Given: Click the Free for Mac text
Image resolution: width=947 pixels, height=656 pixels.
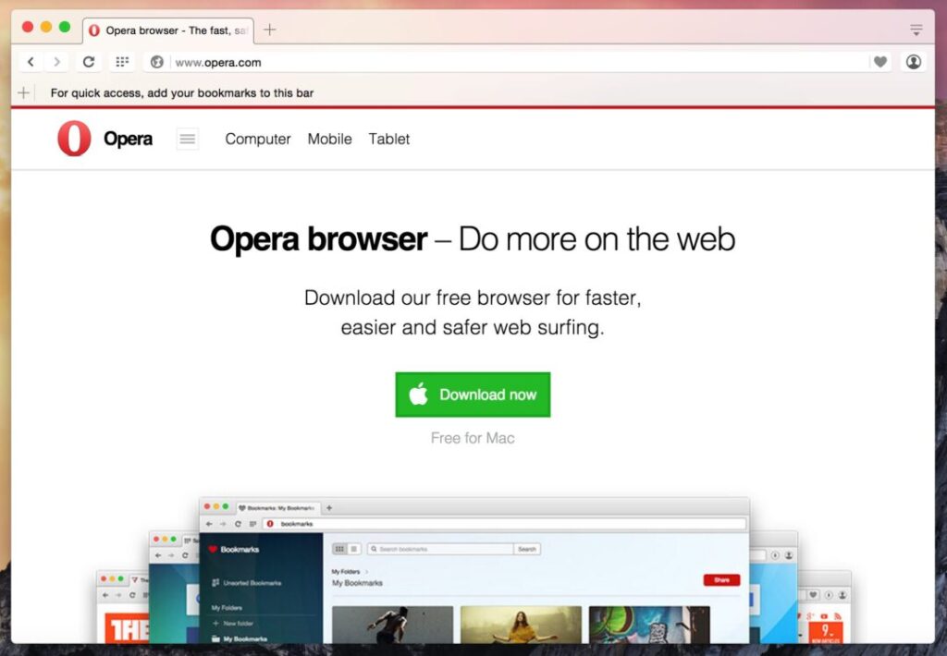Looking at the screenshot, I should [473, 438].
